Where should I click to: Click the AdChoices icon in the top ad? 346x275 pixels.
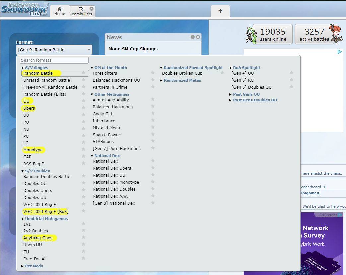click(x=340, y=52)
